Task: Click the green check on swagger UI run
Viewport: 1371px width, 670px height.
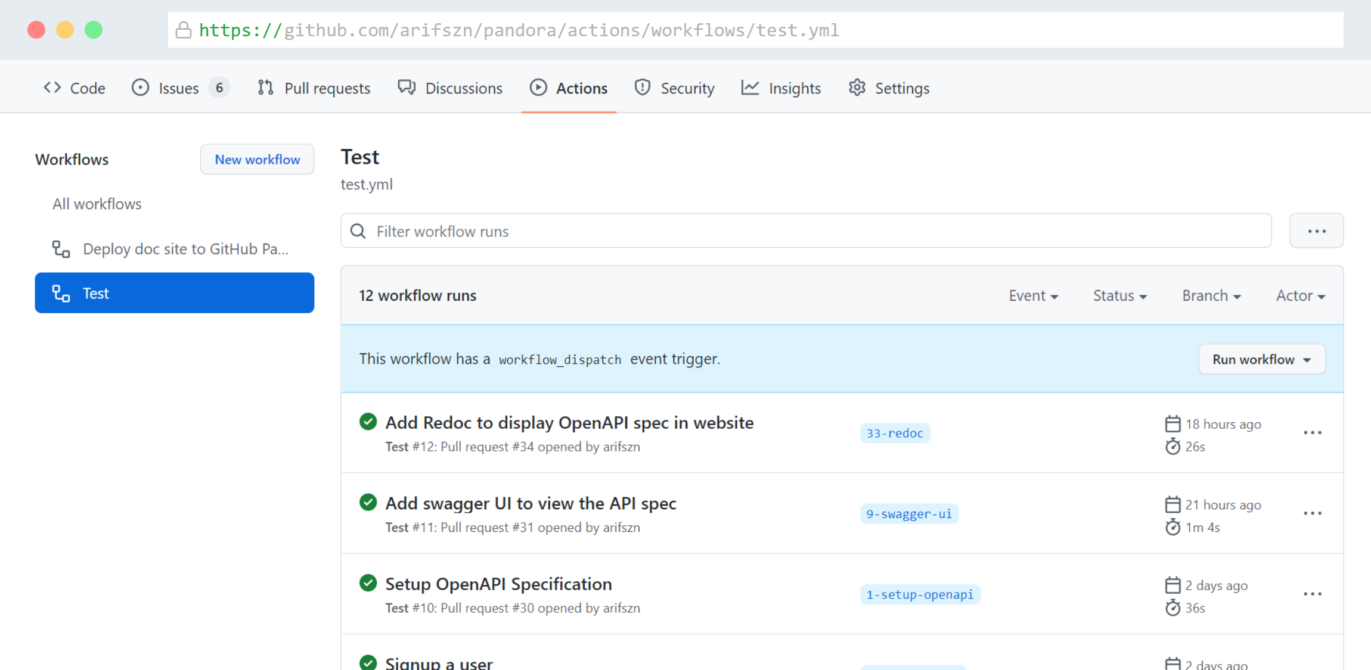Action: coord(368,502)
